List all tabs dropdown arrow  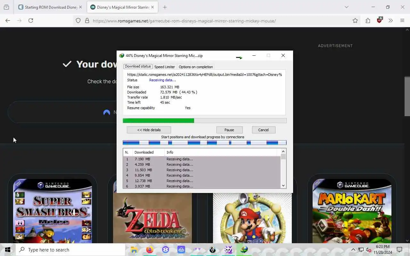[346, 7]
